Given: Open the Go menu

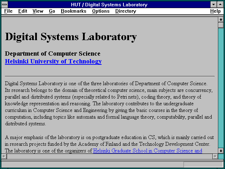Looking at the screenshot, I should (x=52, y=11).
